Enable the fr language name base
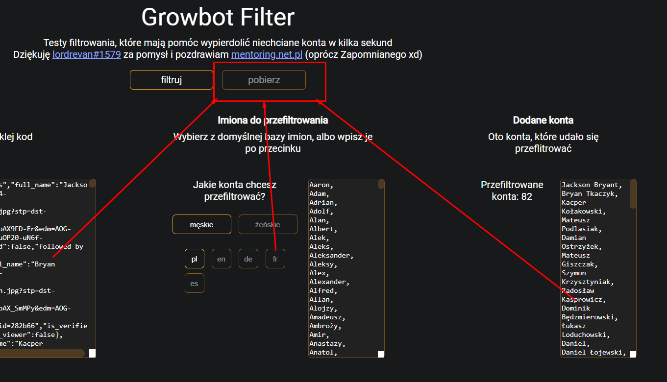The width and height of the screenshot is (667, 382). click(275, 259)
